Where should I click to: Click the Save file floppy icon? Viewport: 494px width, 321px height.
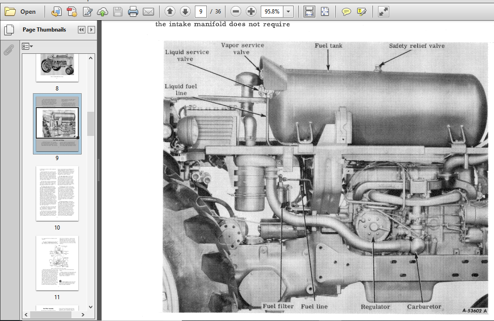(118, 12)
